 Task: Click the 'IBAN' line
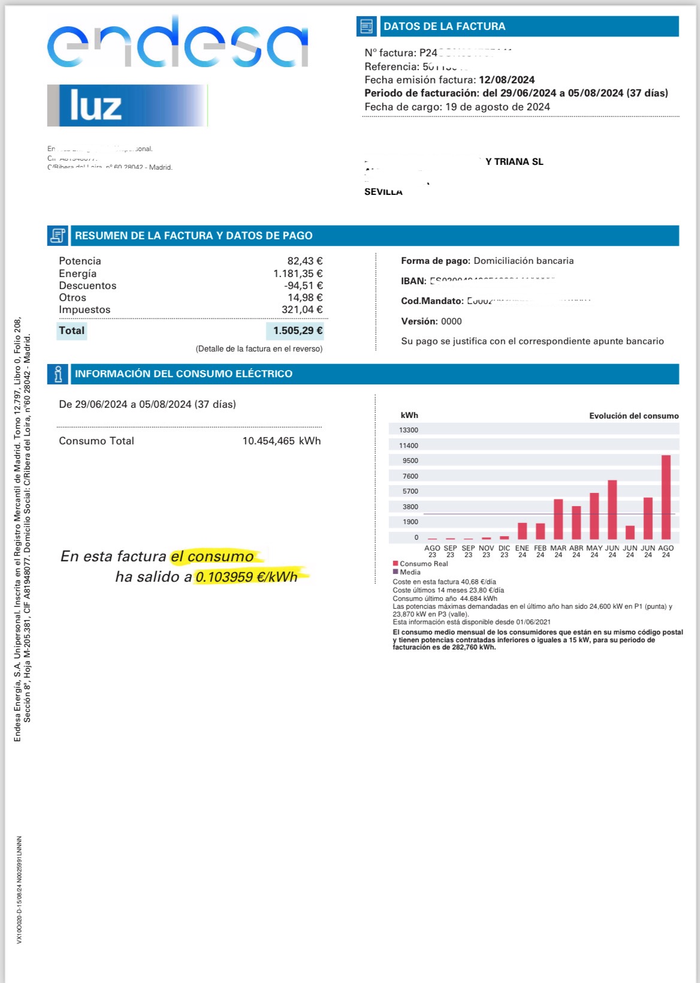[x=478, y=281]
